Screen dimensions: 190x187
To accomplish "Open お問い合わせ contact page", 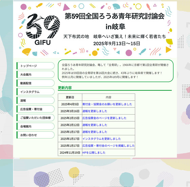I will point(36,135).
